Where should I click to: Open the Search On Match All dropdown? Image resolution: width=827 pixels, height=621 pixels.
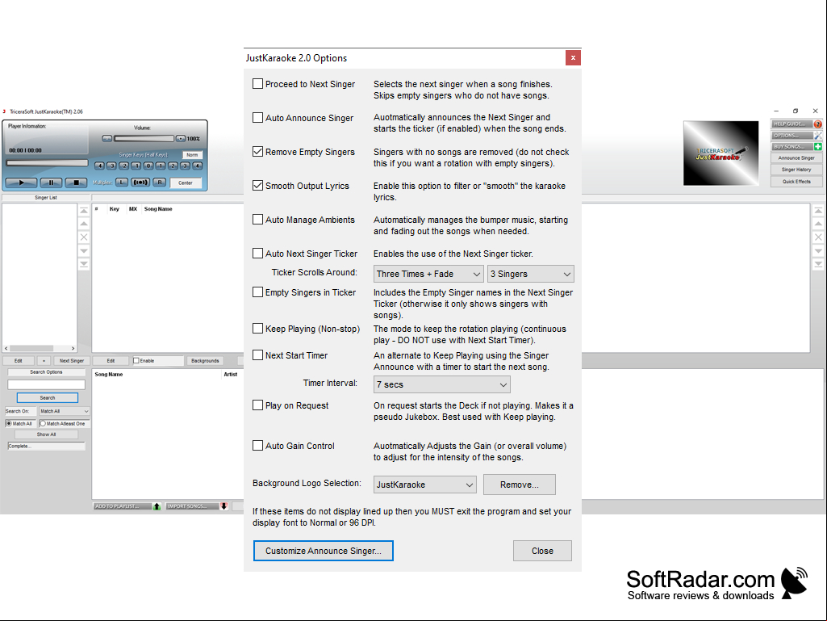coord(65,411)
